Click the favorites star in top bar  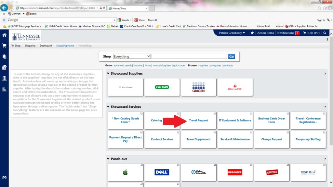click(x=252, y=33)
